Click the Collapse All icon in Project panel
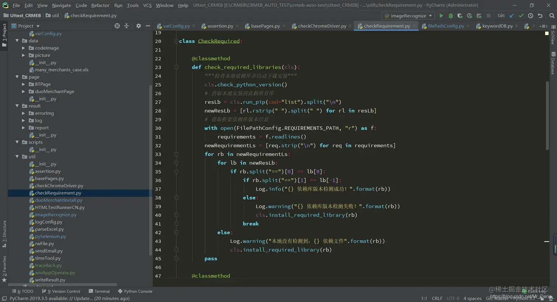557x302 pixels. point(126,26)
